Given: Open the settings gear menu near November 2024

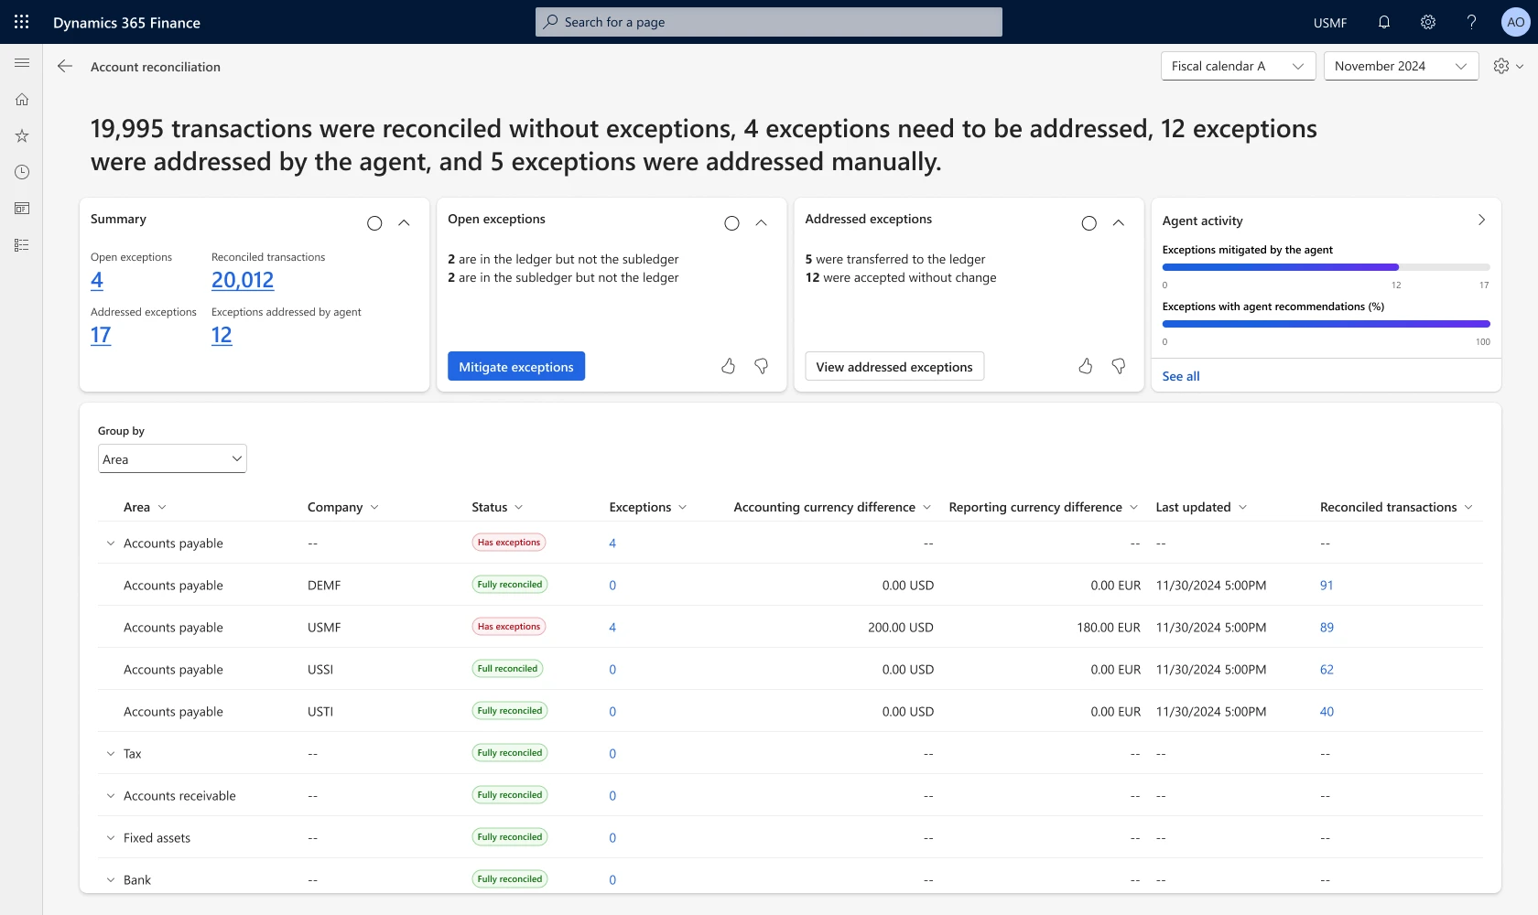Looking at the screenshot, I should click(1507, 66).
